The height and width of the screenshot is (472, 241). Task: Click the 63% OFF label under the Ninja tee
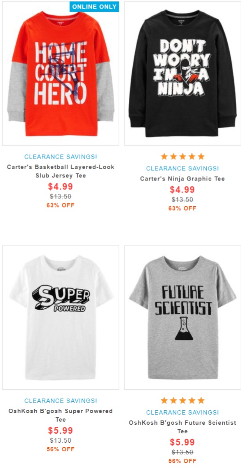point(183,208)
